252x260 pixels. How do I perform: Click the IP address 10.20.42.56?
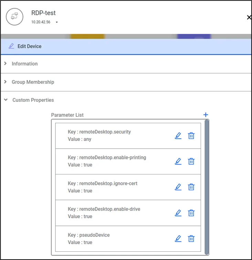pos(41,22)
